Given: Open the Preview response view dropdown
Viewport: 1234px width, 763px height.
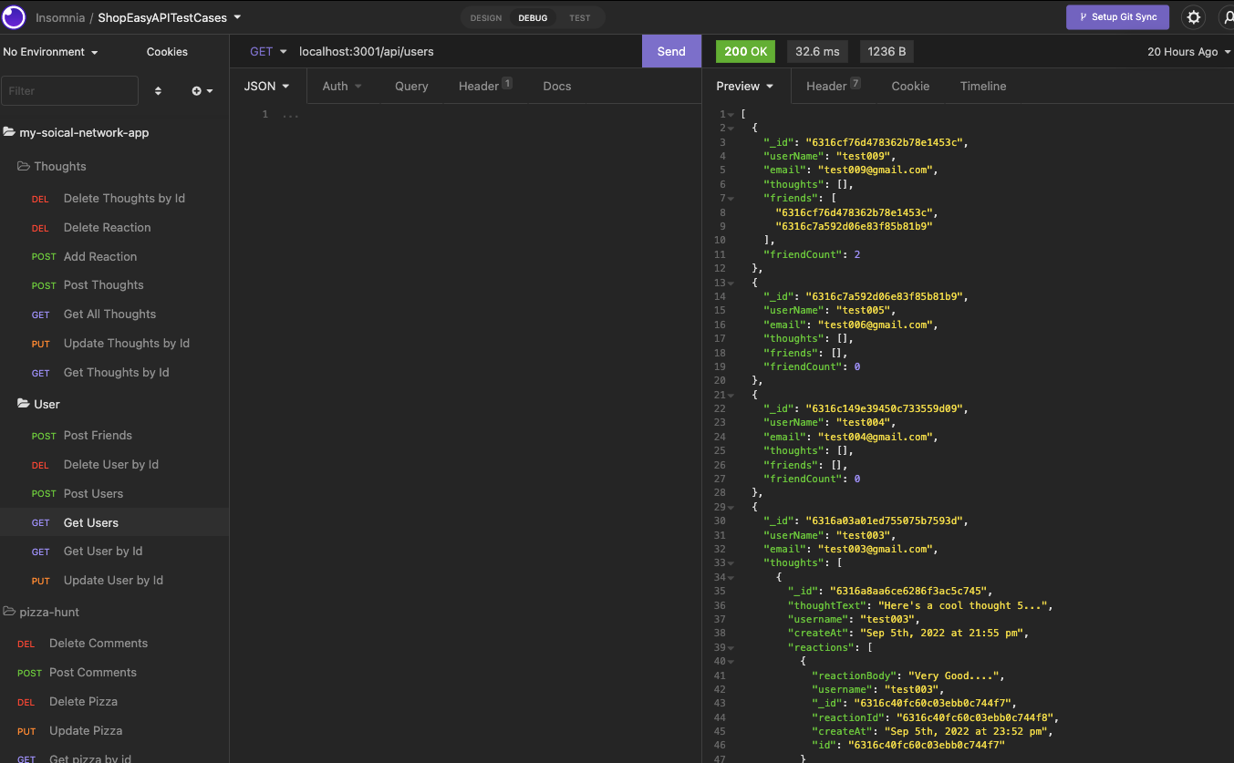Looking at the screenshot, I should click(744, 86).
